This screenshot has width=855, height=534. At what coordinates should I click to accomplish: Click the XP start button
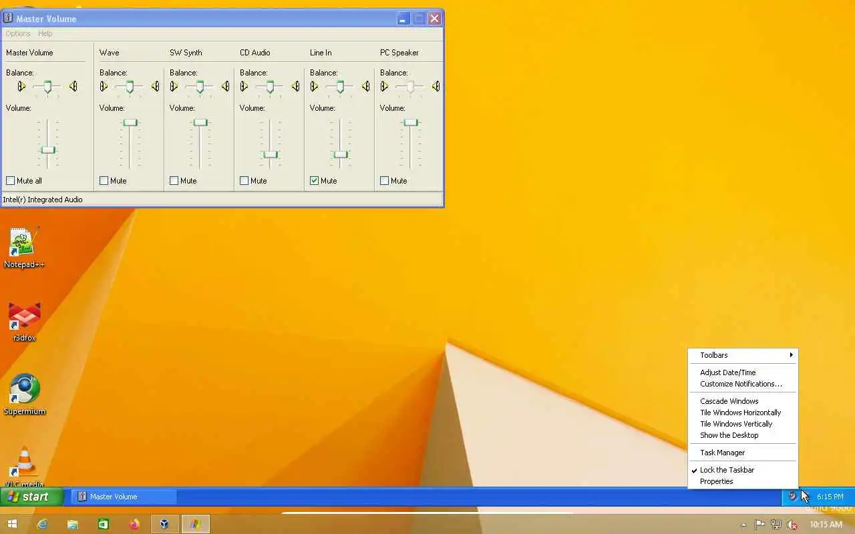point(31,497)
